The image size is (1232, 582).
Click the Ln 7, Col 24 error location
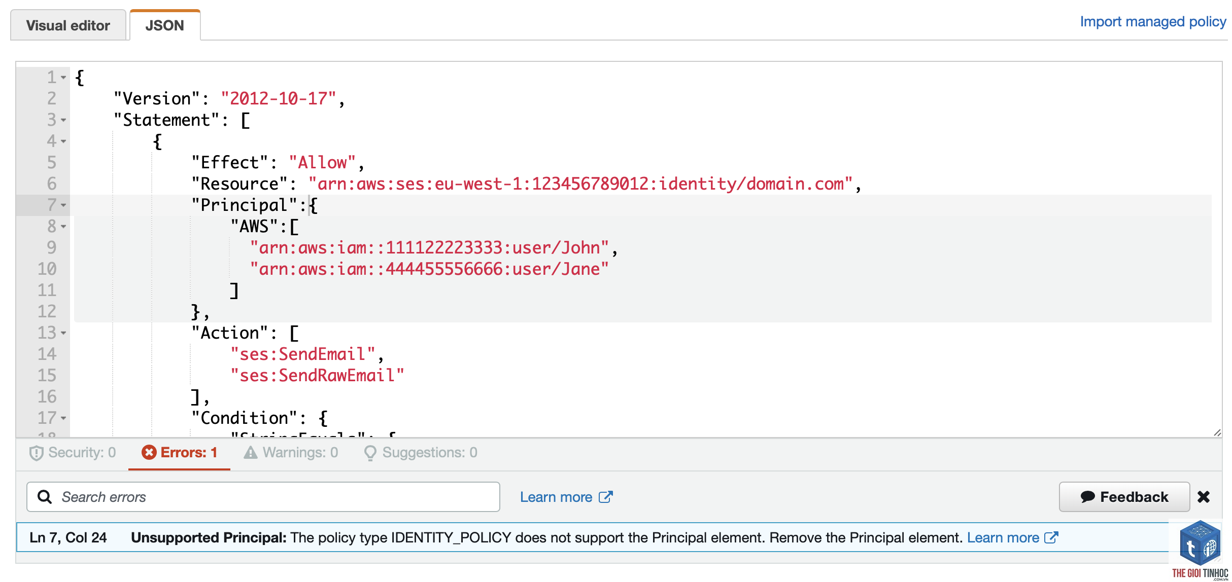pyautogui.click(x=68, y=537)
